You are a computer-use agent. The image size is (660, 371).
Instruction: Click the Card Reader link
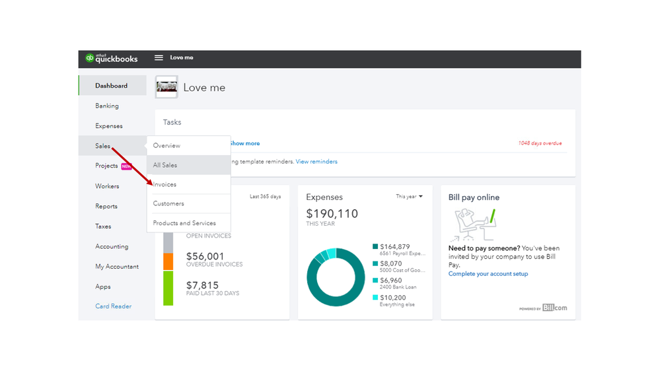(x=113, y=306)
